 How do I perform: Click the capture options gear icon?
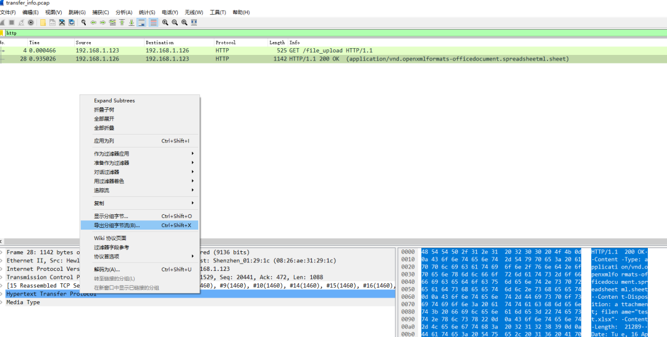coord(31,22)
